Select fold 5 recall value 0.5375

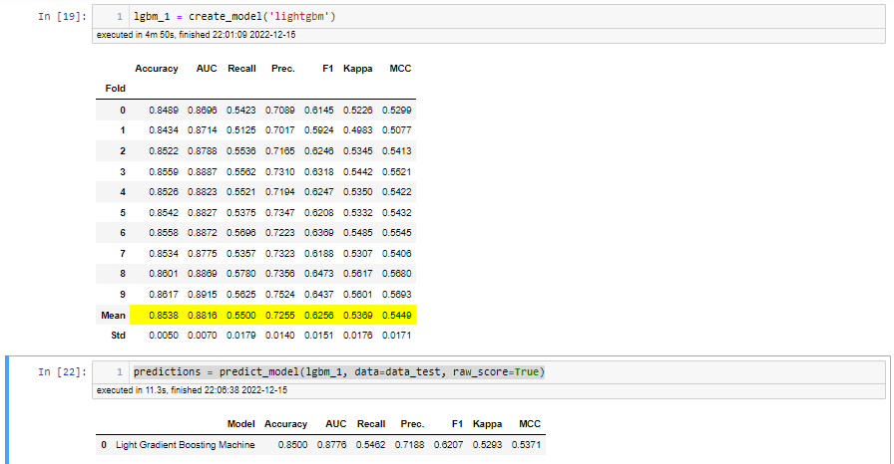pos(241,213)
